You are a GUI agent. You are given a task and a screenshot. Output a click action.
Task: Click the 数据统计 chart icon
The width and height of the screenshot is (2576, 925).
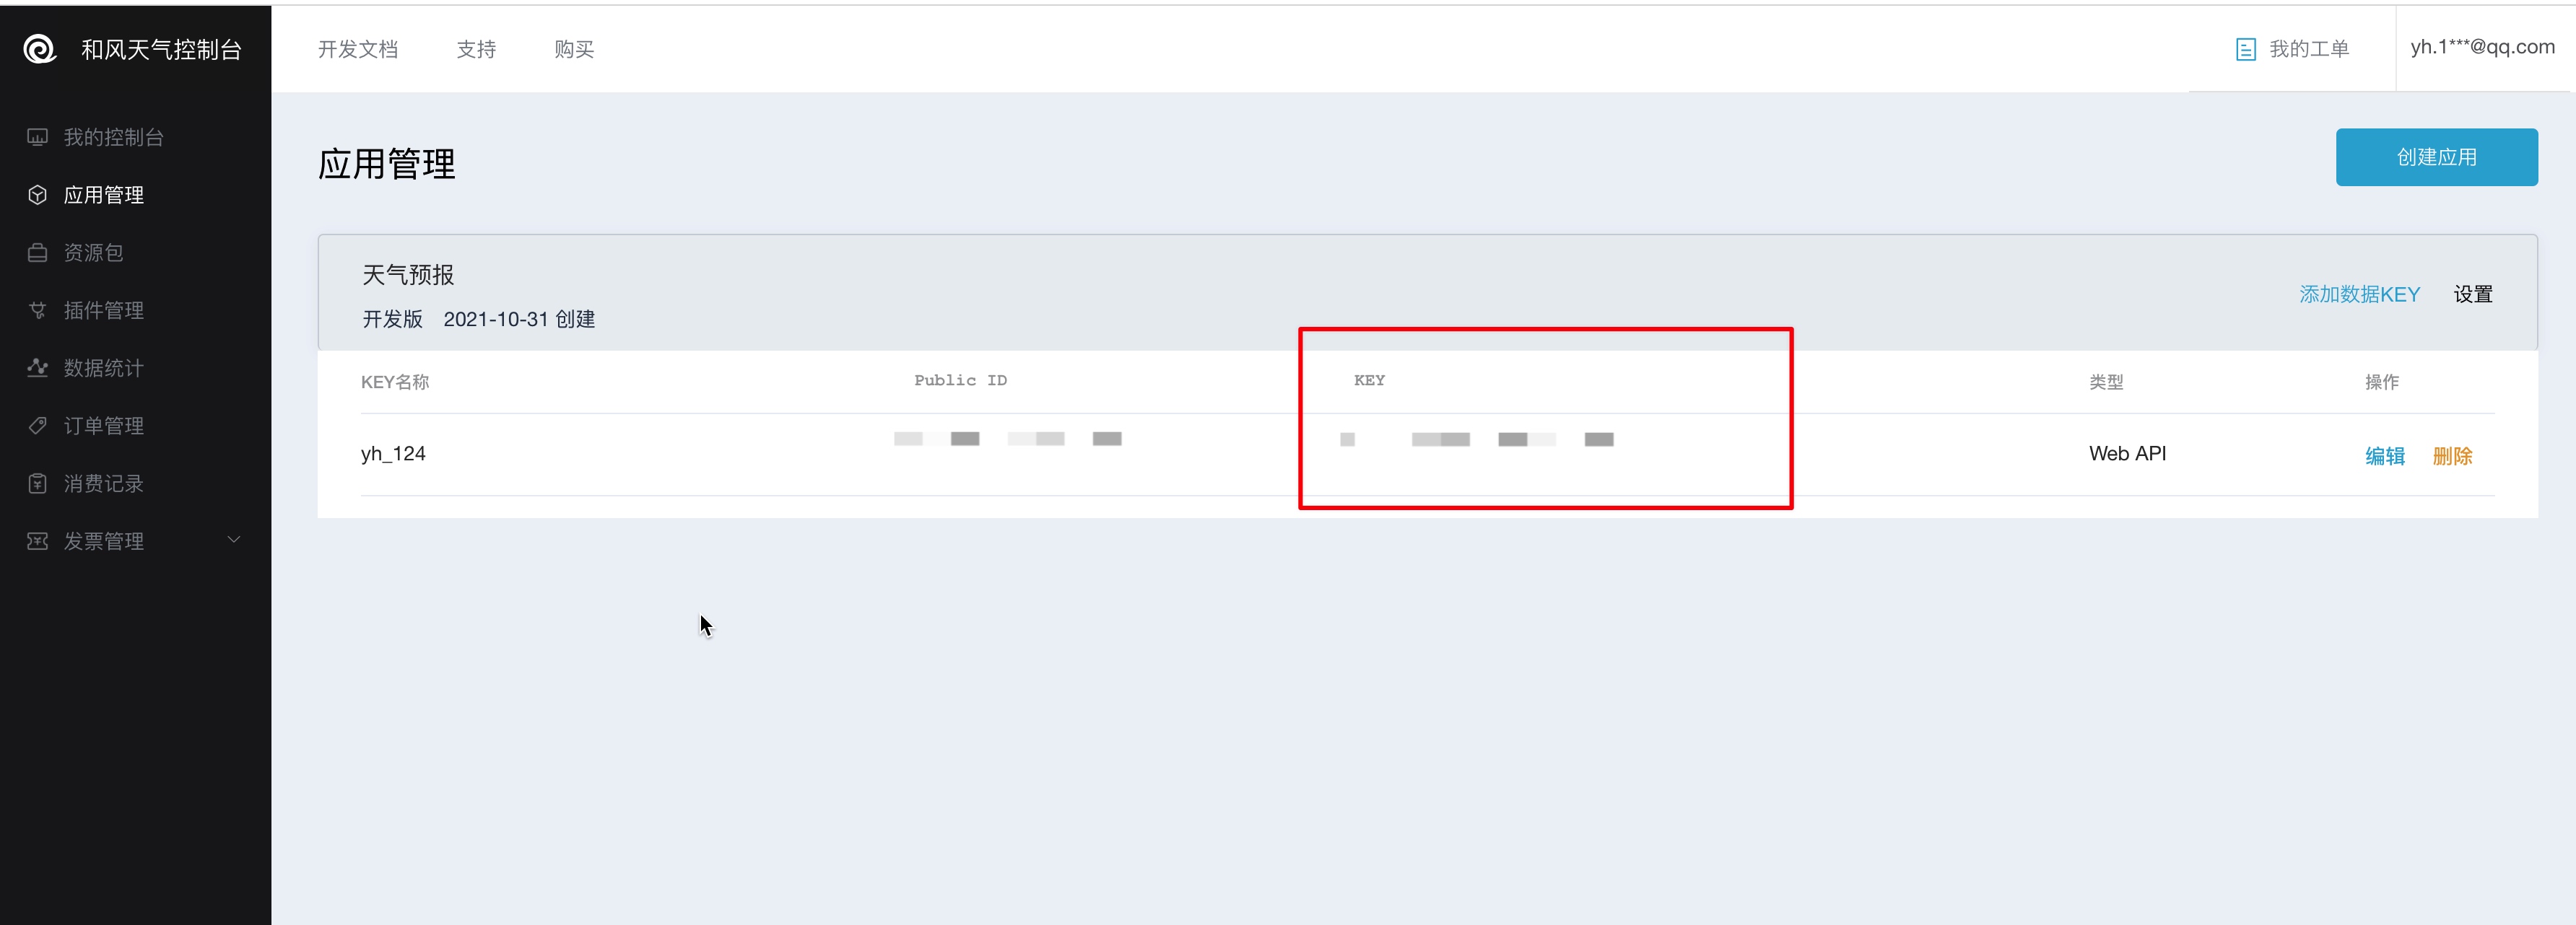coord(37,367)
